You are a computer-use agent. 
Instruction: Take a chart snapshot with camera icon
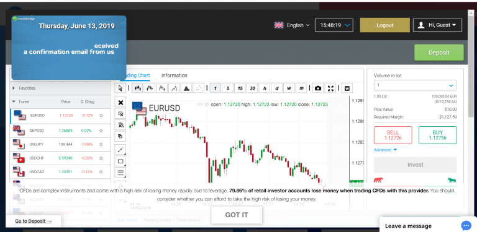(x=318, y=88)
